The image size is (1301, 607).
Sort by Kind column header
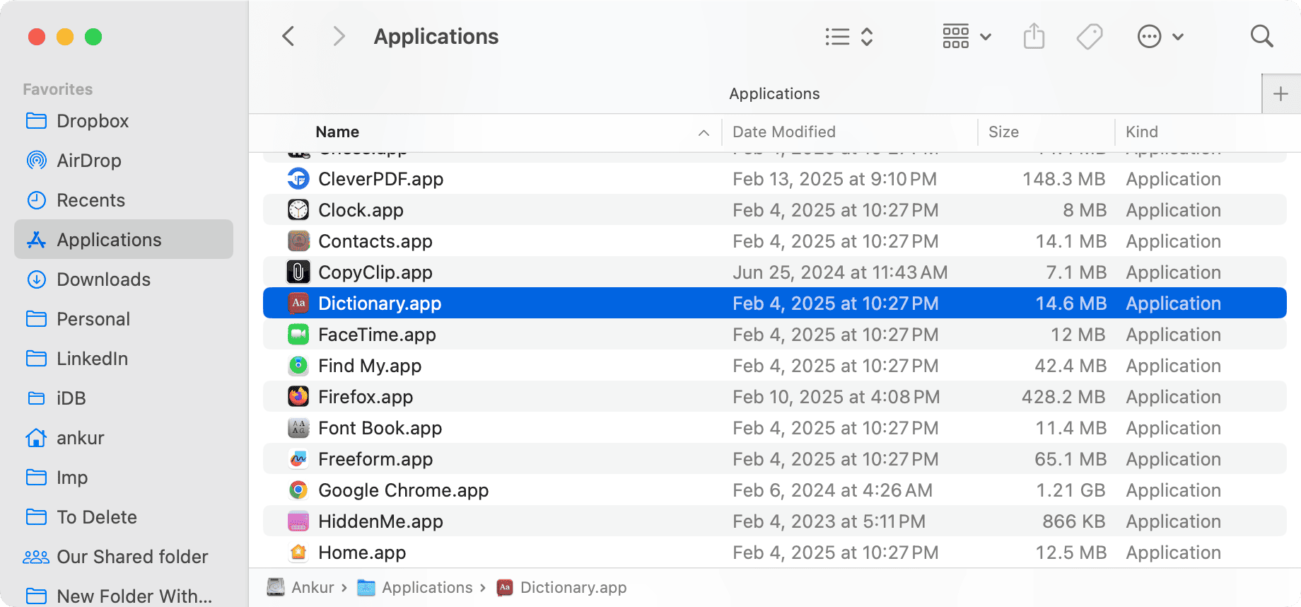click(x=1141, y=132)
